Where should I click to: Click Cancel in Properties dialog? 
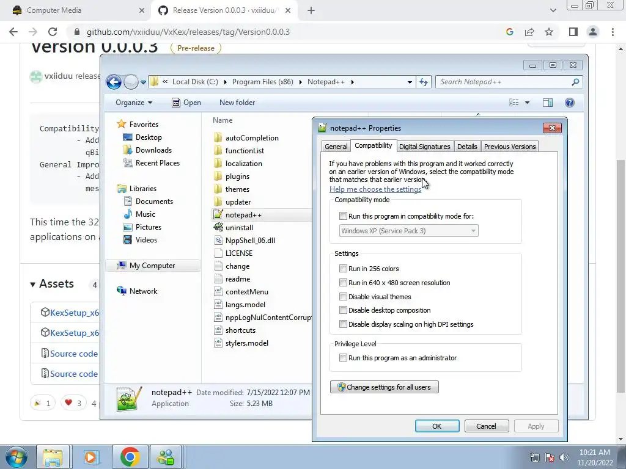[x=486, y=426]
